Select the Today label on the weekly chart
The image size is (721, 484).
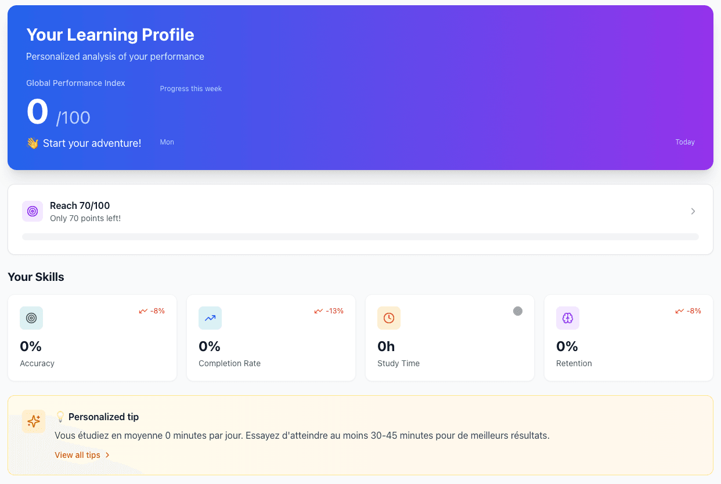[685, 142]
